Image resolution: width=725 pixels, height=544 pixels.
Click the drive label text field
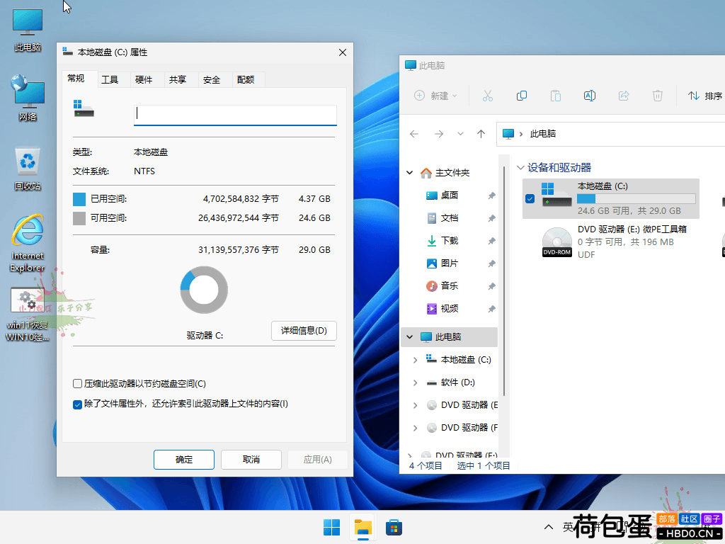click(235, 115)
